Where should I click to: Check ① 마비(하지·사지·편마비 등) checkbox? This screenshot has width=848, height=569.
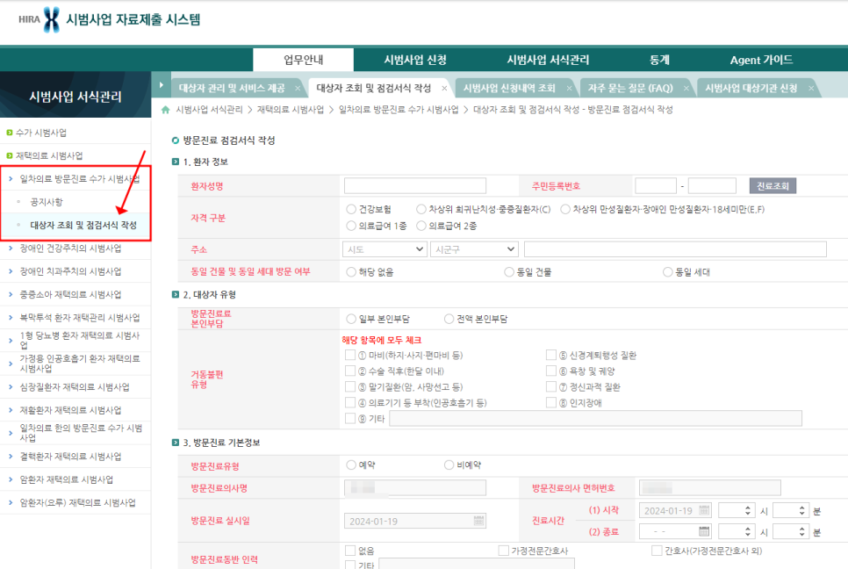(x=350, y=356)
